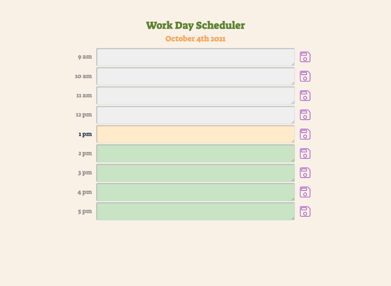Click the green 2 pm text field
Image resolution: width=391 pixels, height=286 pixels.
(195, 153)
